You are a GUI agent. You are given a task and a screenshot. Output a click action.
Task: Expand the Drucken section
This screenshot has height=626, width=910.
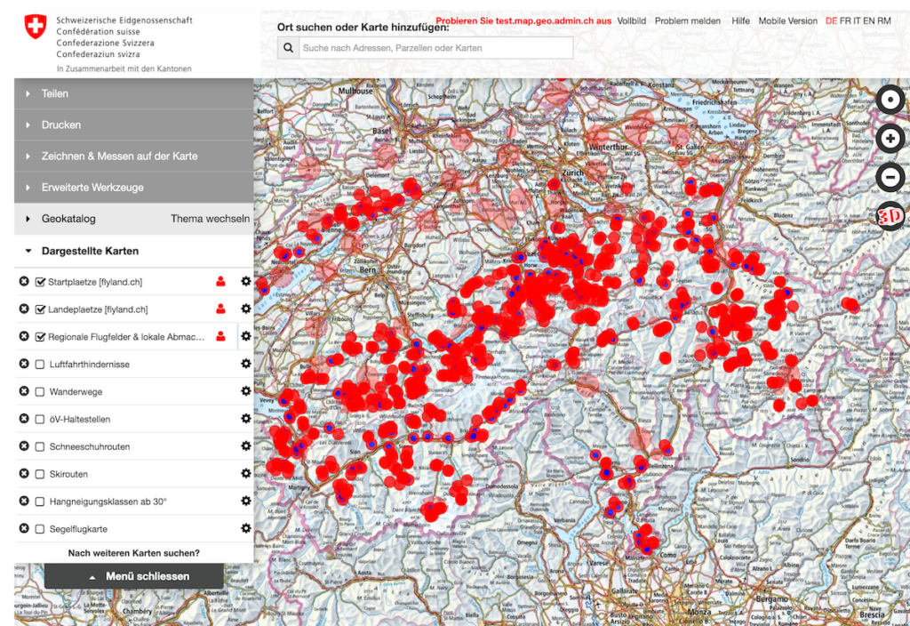coord(134,124)
